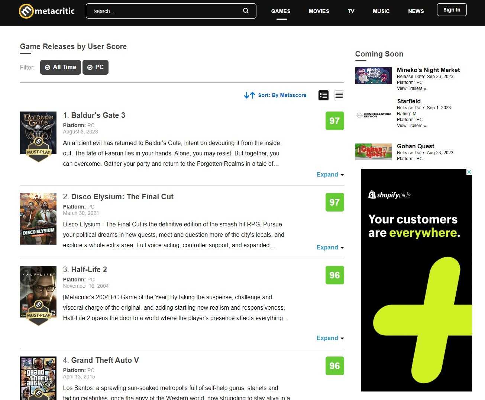Expand Baldur's Gate 3 description
This screenshot has height=400, width=485.
(x=330, y=175)
